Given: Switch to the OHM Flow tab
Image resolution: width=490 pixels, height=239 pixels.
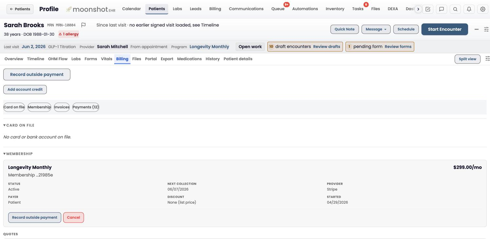Looking at the screenshot, I should (x=58, y=59).
